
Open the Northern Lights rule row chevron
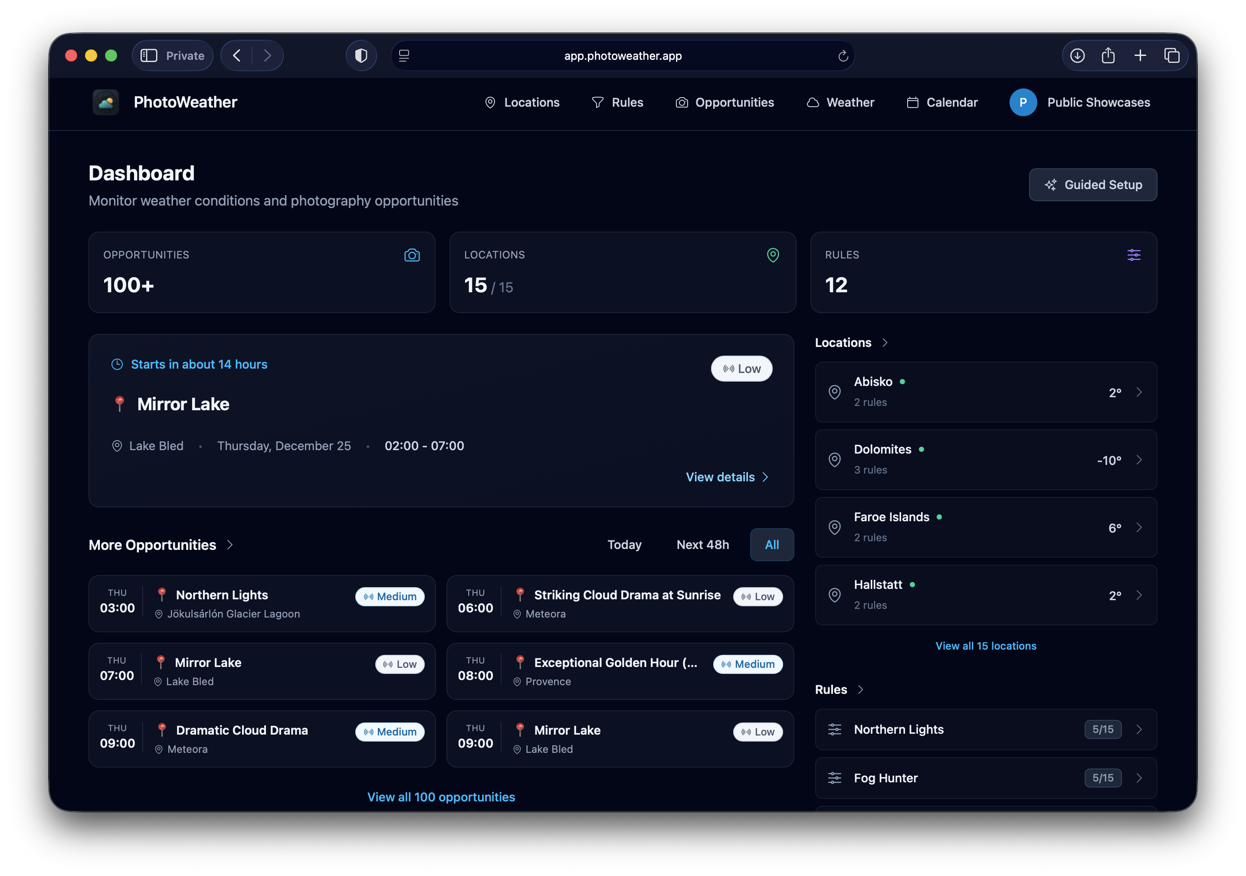[1139, 729]
